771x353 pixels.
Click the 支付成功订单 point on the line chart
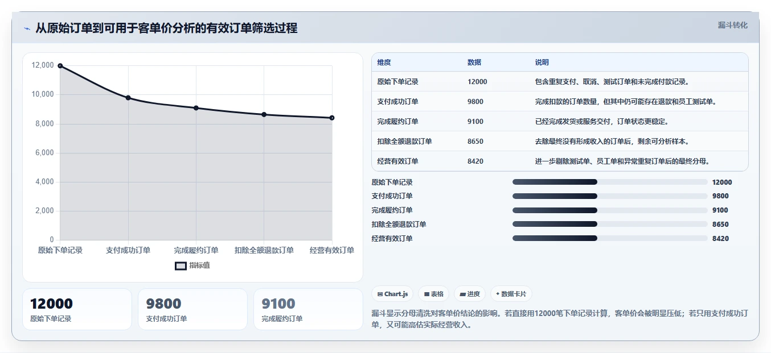point(128,98)
